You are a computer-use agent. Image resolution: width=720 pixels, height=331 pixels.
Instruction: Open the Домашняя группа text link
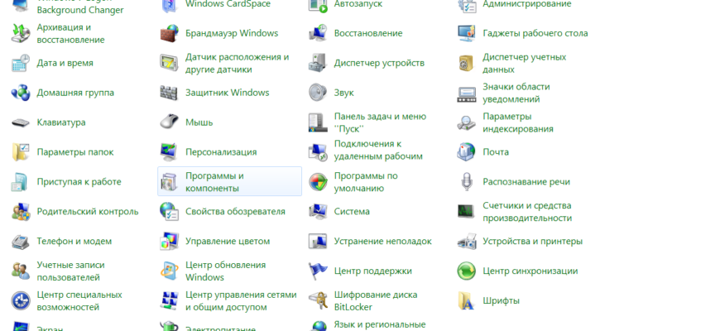pos(75,93)
